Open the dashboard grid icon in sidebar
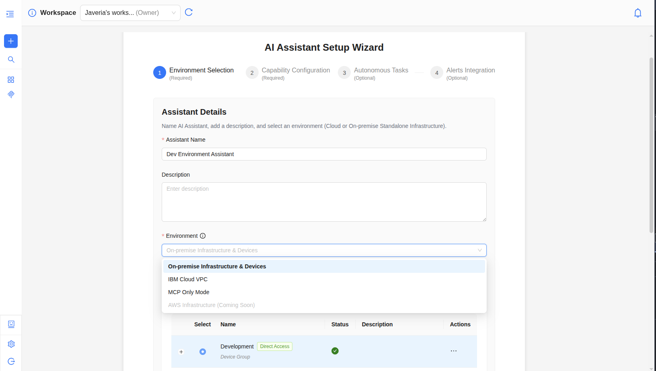The image size is (656, 371). pos(11,80)
